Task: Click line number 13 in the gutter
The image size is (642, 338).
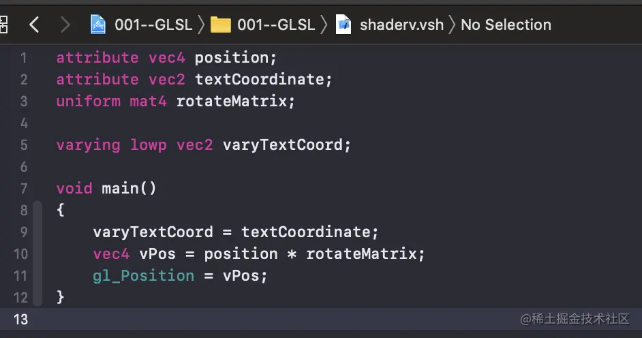Action: tap(21, 319)
